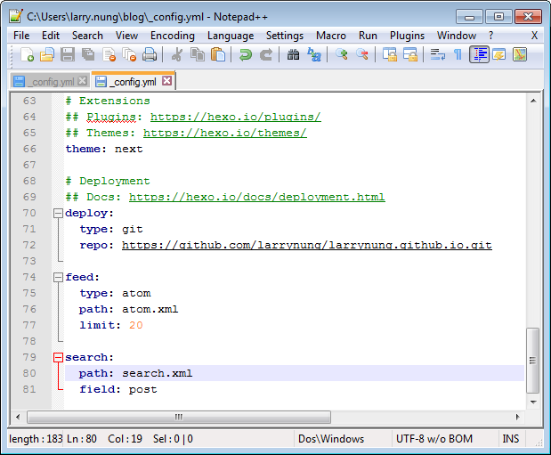Follow the larrynung.github.io.git repo link

307,245
